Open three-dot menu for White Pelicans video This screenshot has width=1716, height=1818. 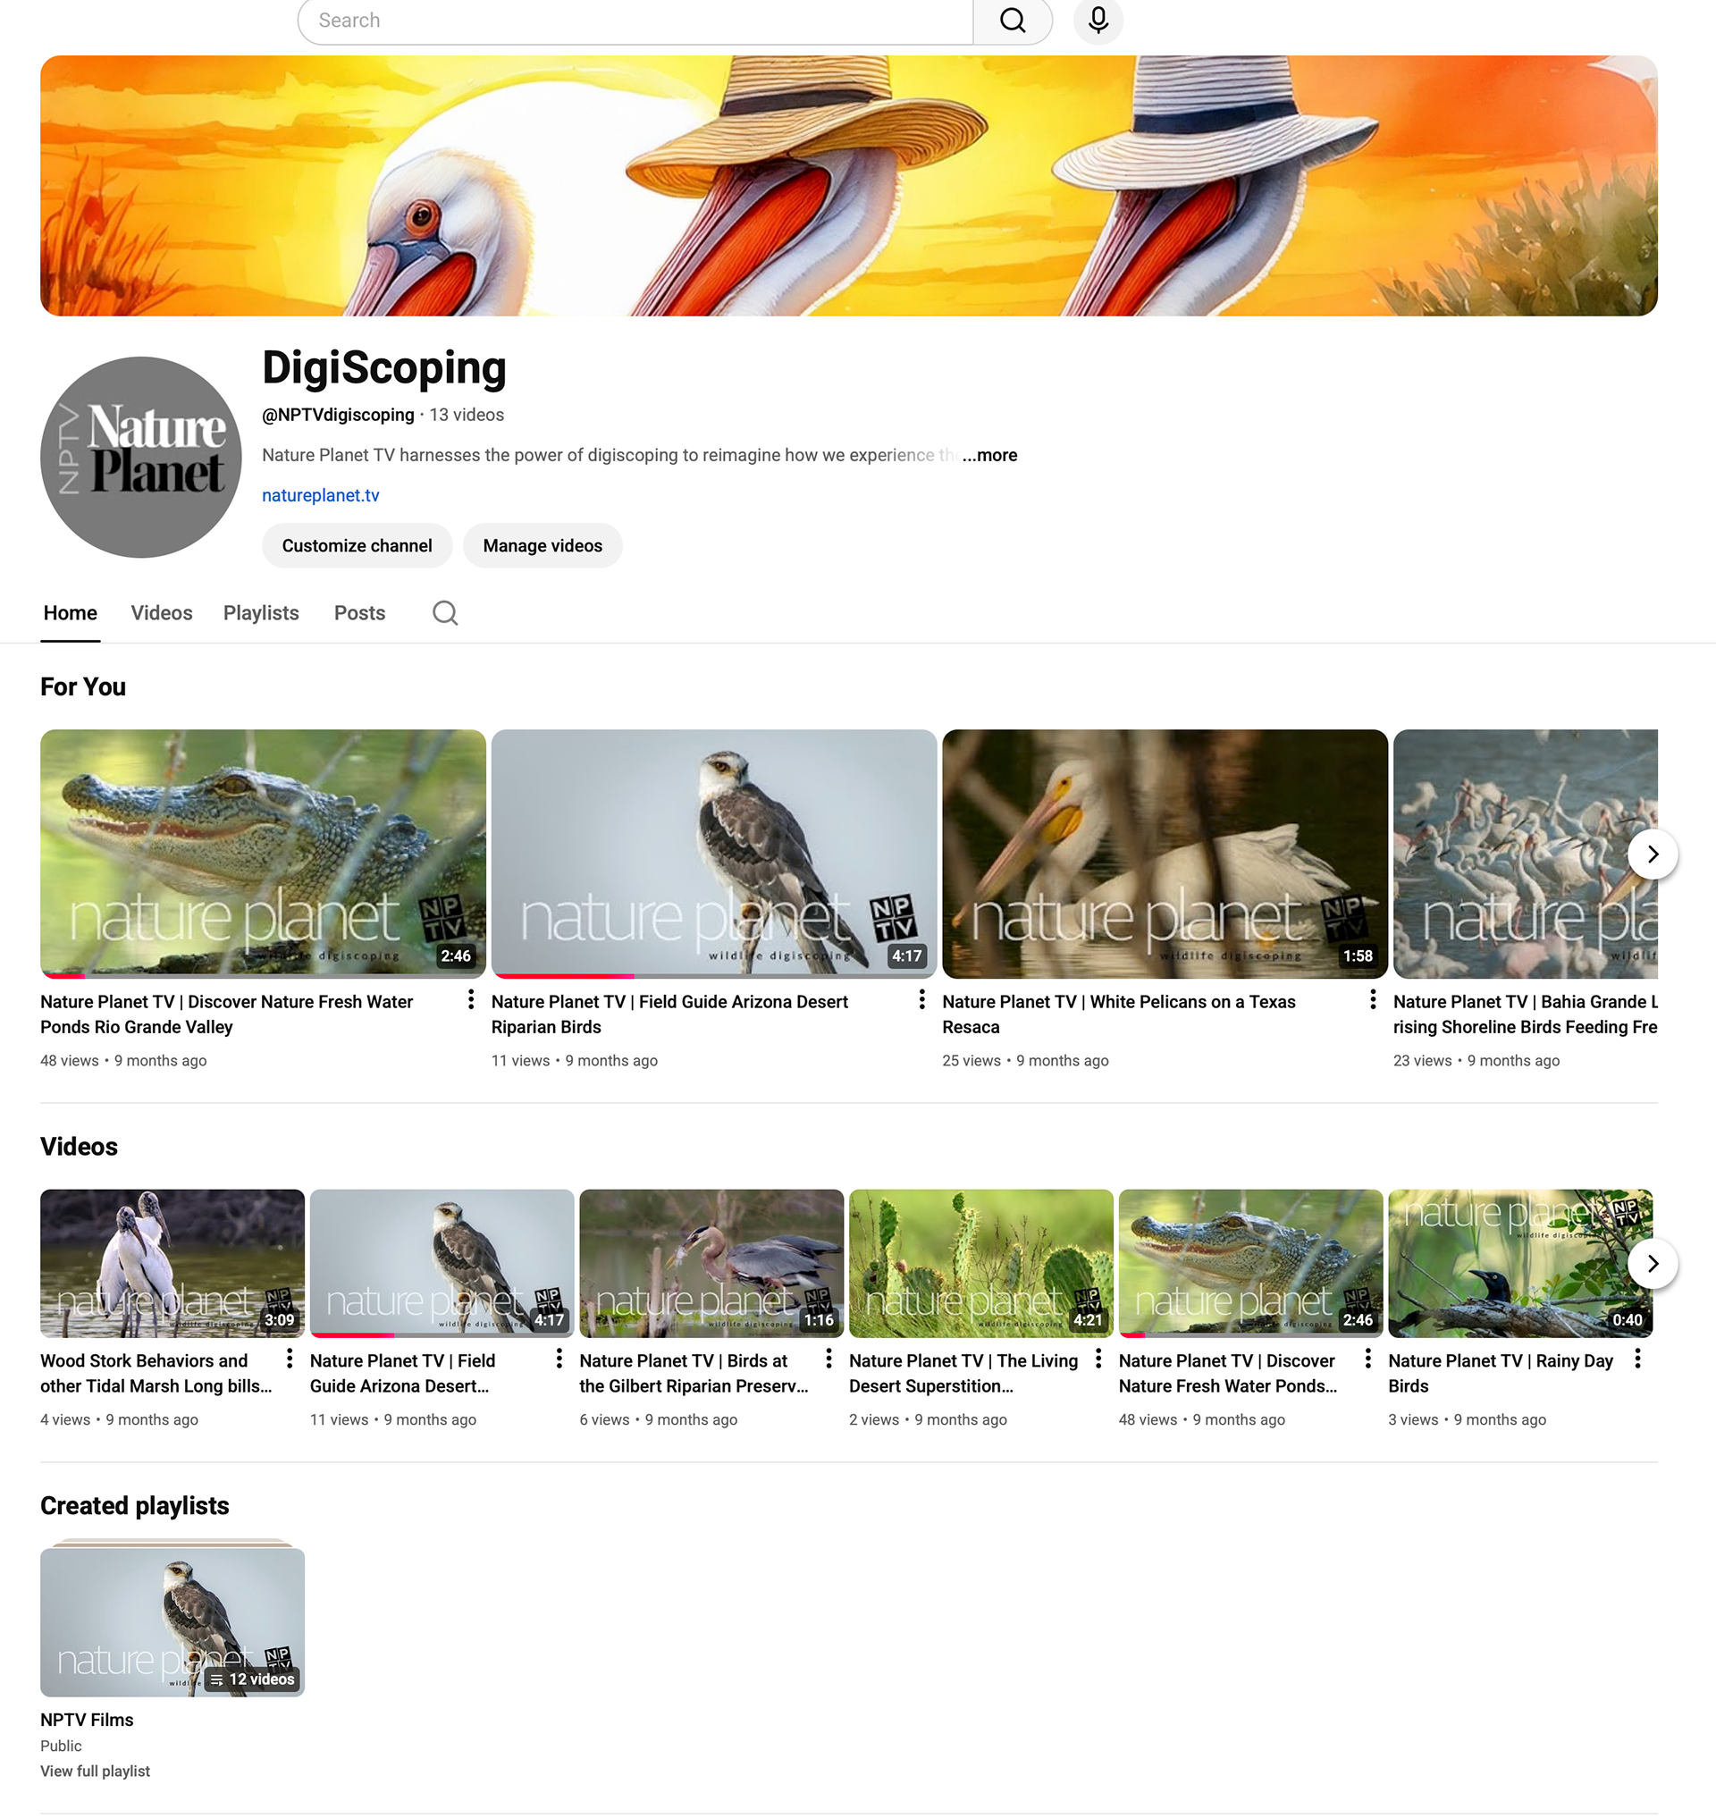click(1372, 1000)
